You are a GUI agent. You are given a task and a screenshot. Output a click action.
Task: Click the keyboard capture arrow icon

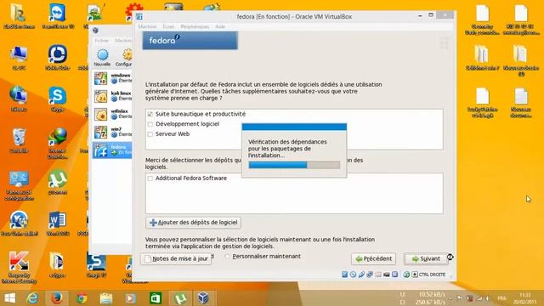[415, 275]
